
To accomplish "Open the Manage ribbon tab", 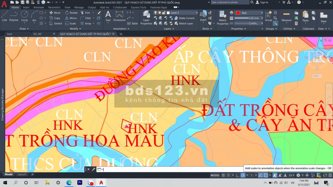I will (79, 7).
